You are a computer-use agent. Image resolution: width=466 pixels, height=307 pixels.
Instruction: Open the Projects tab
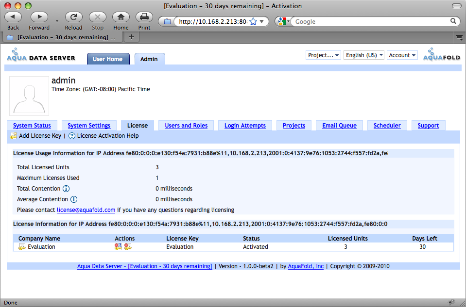tap(294, 126)
